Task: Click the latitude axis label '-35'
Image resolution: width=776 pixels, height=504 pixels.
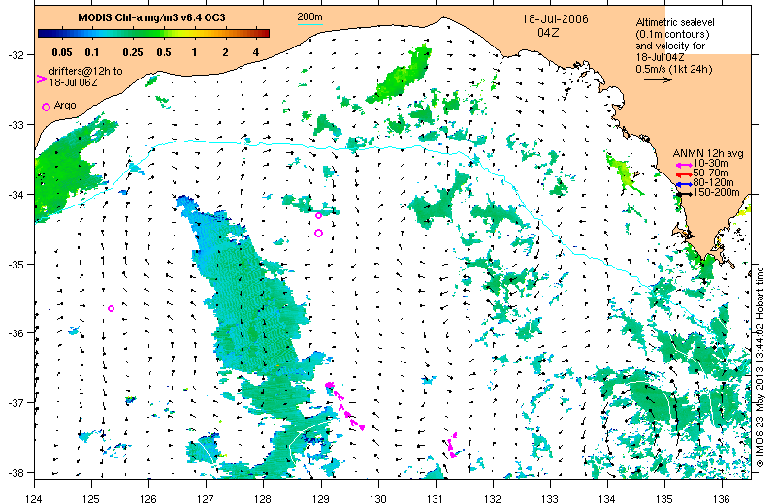Action: [15, 265]
